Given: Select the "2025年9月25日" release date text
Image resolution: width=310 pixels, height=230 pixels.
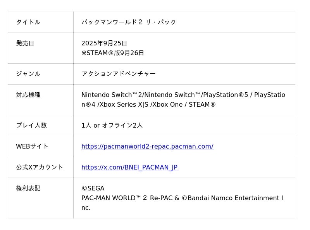Looking at the screenshot, I should coord(104,43).
